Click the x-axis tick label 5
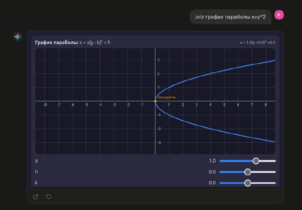This screenshot has width=302, height=210. point(224,105)
